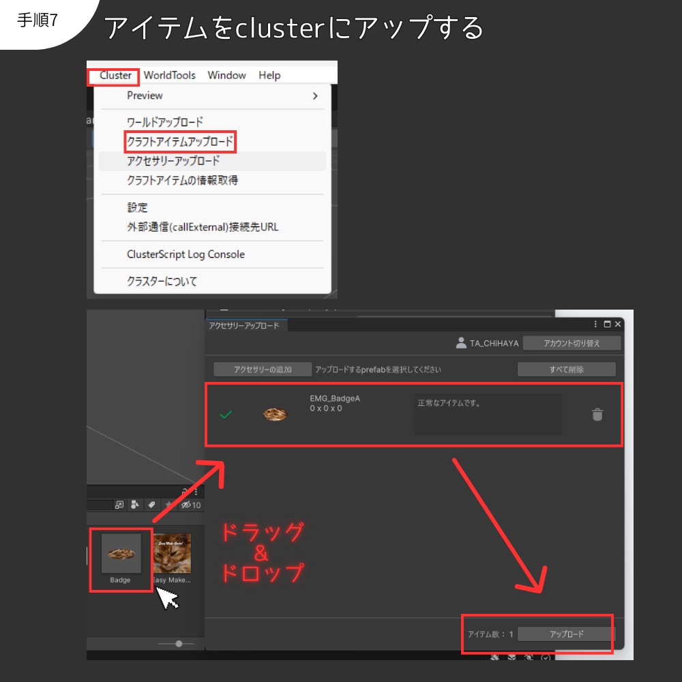Click the mute notifications icon in the status bar
Viewport: 682px width, 682px height.
[x=495, y=657]
